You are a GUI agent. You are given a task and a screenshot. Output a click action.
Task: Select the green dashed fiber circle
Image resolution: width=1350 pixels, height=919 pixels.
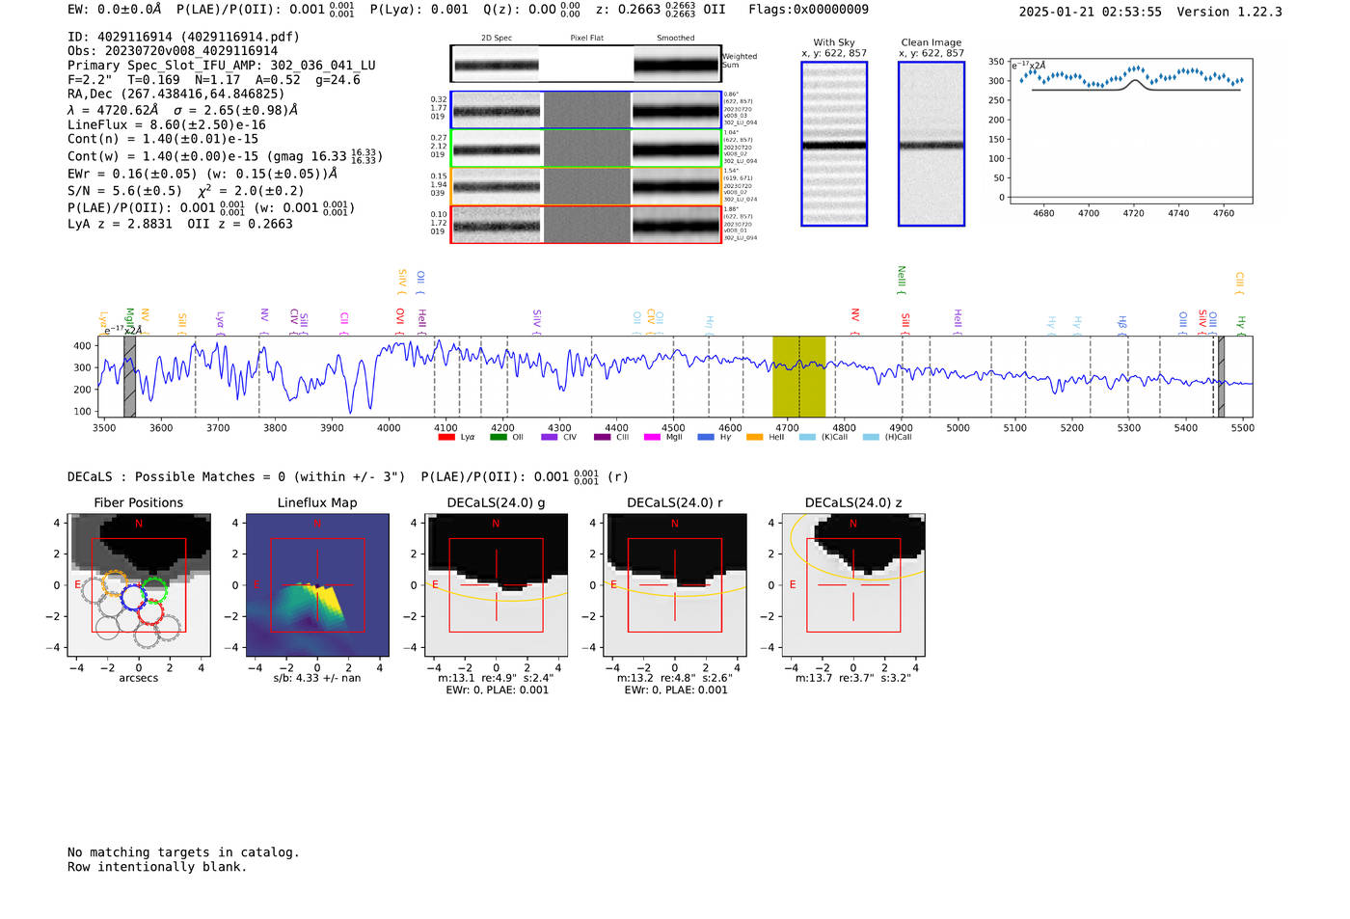tap(154, 589)
